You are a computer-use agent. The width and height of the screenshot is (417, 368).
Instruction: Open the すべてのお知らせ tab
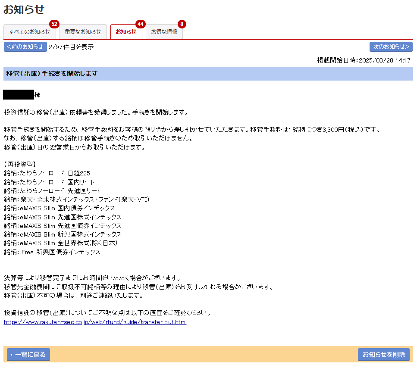[x=29, y=32]
